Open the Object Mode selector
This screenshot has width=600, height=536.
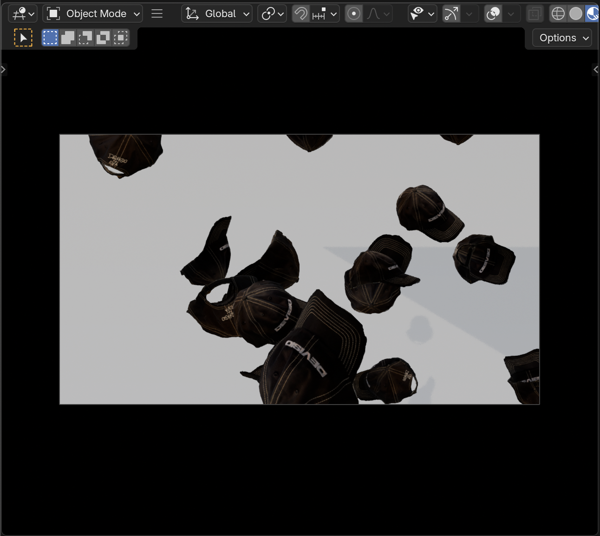(93, 14)
